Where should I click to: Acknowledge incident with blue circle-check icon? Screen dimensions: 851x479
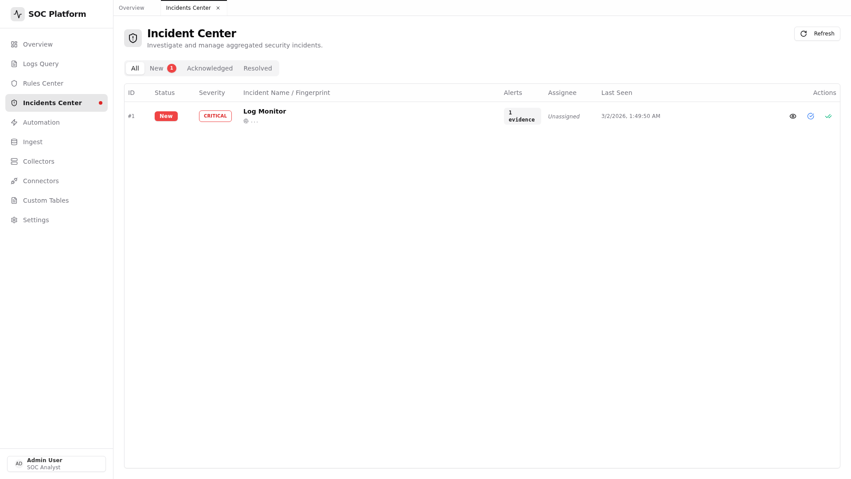[x=811, y=116]
